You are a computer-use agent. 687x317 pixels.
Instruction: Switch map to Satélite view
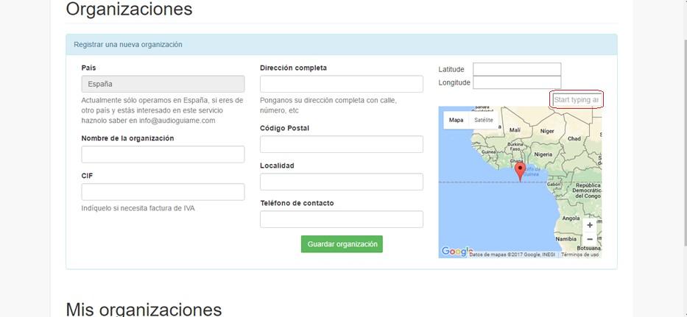pos(483,120)
